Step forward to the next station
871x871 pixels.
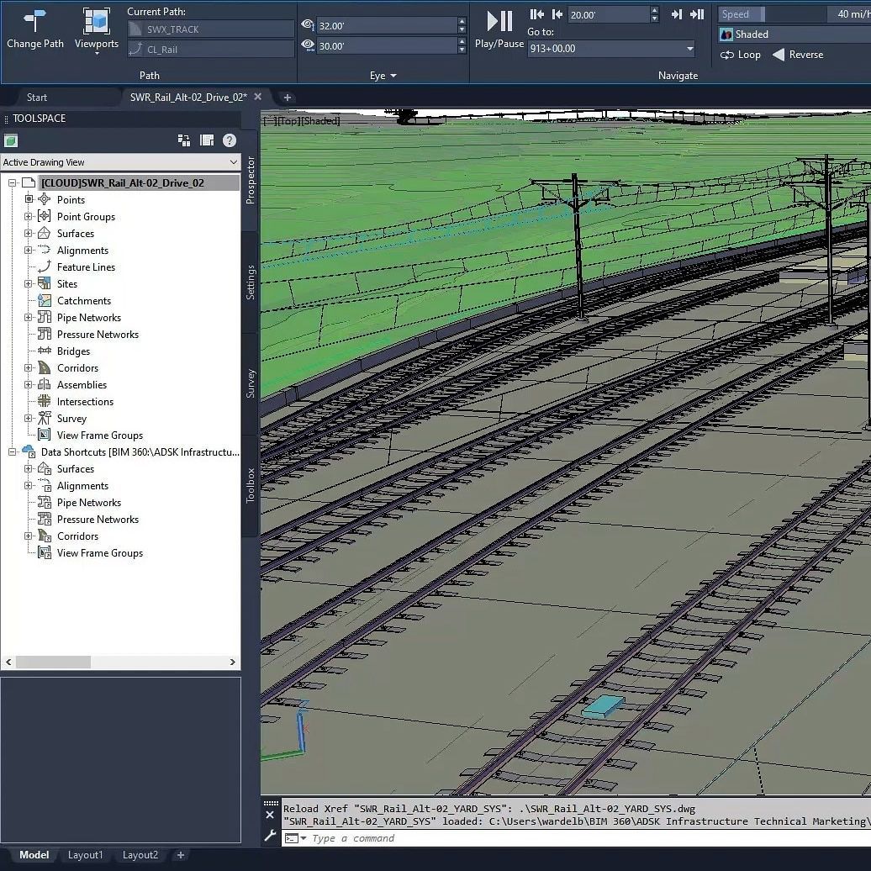tap(677, 14)
